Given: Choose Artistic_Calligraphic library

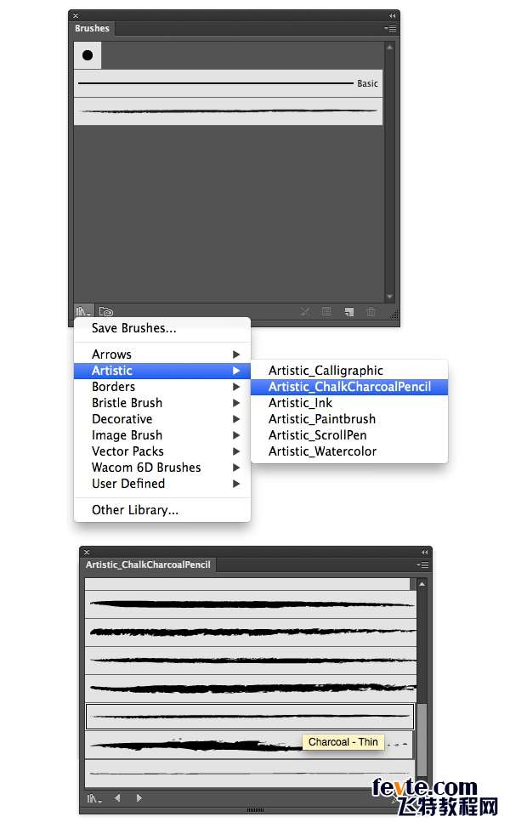Looking at the screenshot, I should (349, 371).
